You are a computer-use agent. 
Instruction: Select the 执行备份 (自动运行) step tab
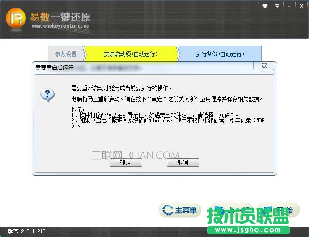[220, 54]
